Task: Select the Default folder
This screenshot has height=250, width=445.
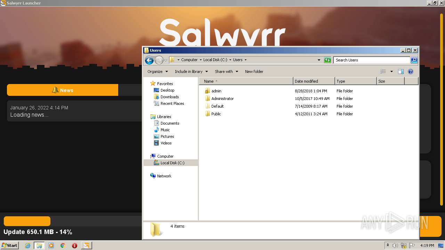Action: point(217,106)
